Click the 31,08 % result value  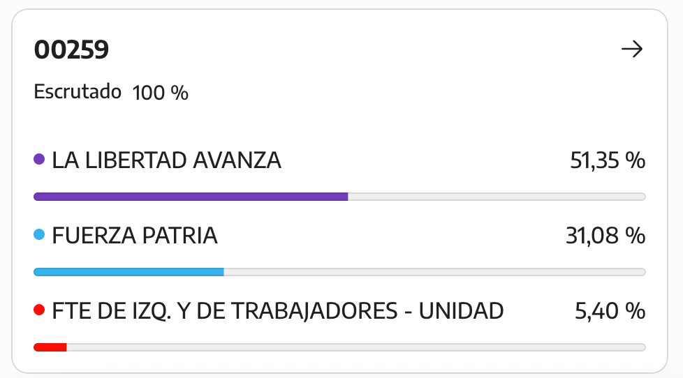pyautogui.click(x=605, y=235)
